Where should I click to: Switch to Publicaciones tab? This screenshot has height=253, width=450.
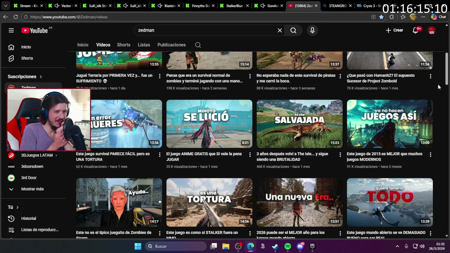click(172, 45)
